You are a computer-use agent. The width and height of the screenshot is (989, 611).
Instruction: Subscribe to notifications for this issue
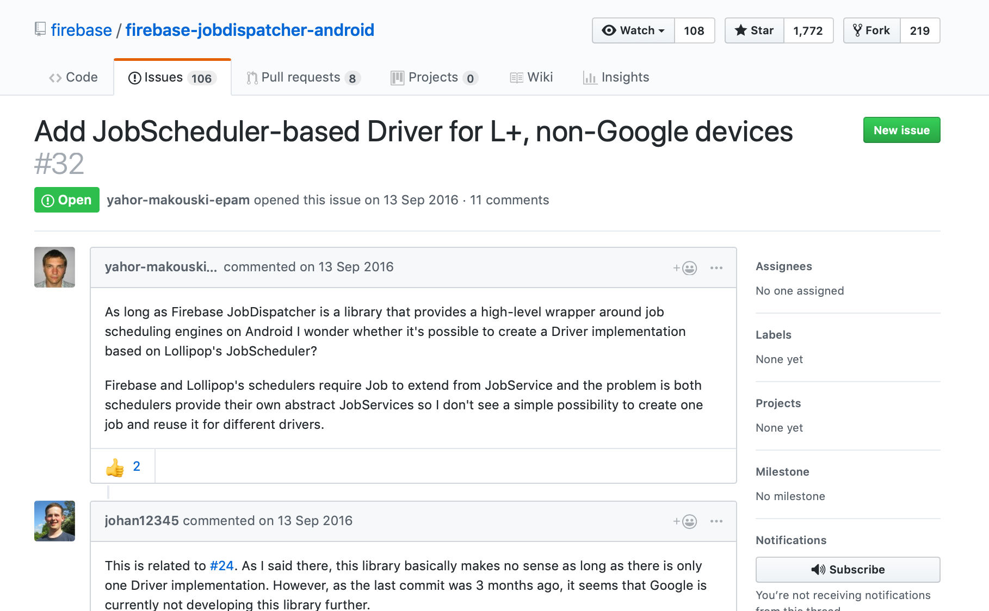tap(848, 570)
